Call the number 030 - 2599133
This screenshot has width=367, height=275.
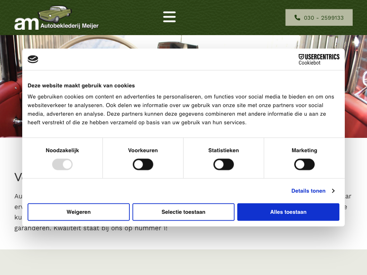tap(323, 18)
